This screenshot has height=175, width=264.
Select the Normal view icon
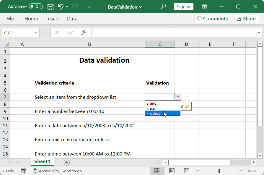tap(157, 171)
